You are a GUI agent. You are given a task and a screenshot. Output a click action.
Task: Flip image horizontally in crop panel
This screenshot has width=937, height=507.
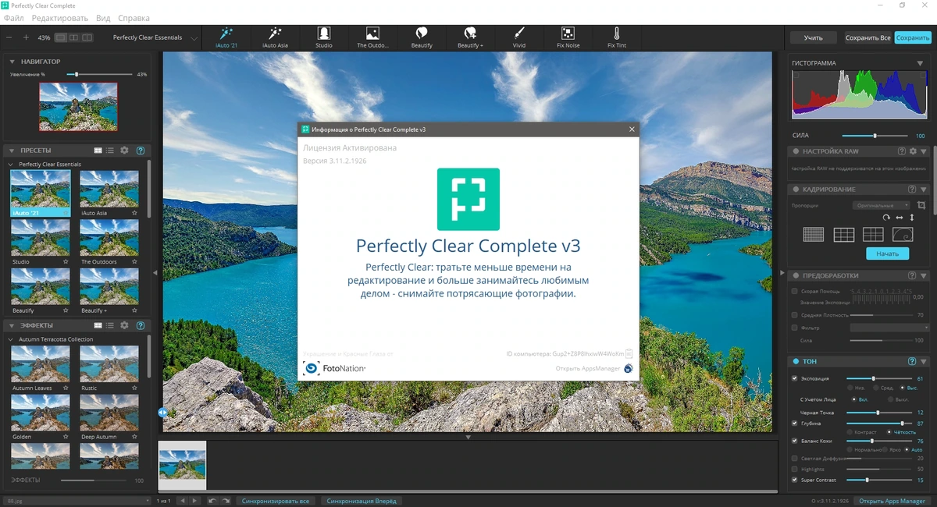[x=900, y=217]
